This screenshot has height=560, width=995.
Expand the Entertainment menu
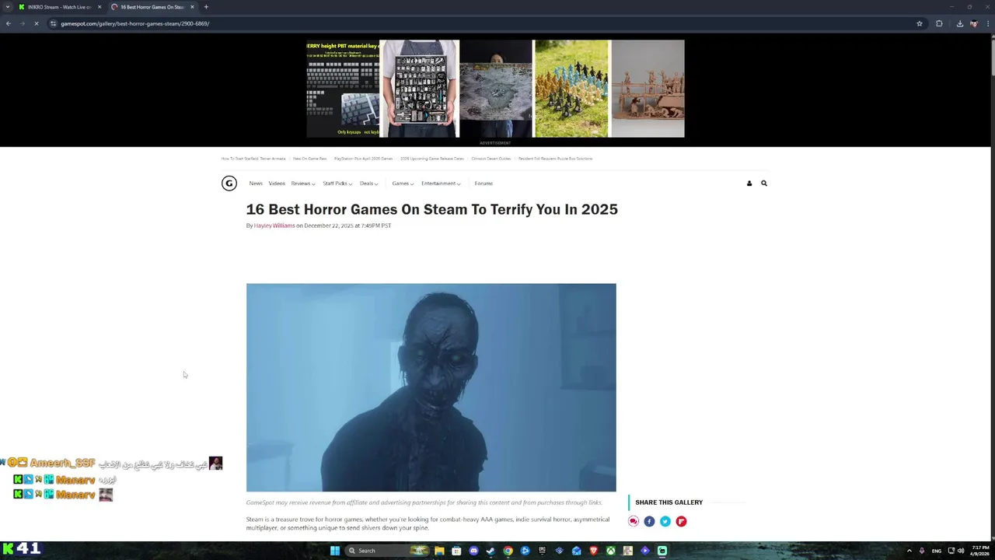(x=441, y=184)
